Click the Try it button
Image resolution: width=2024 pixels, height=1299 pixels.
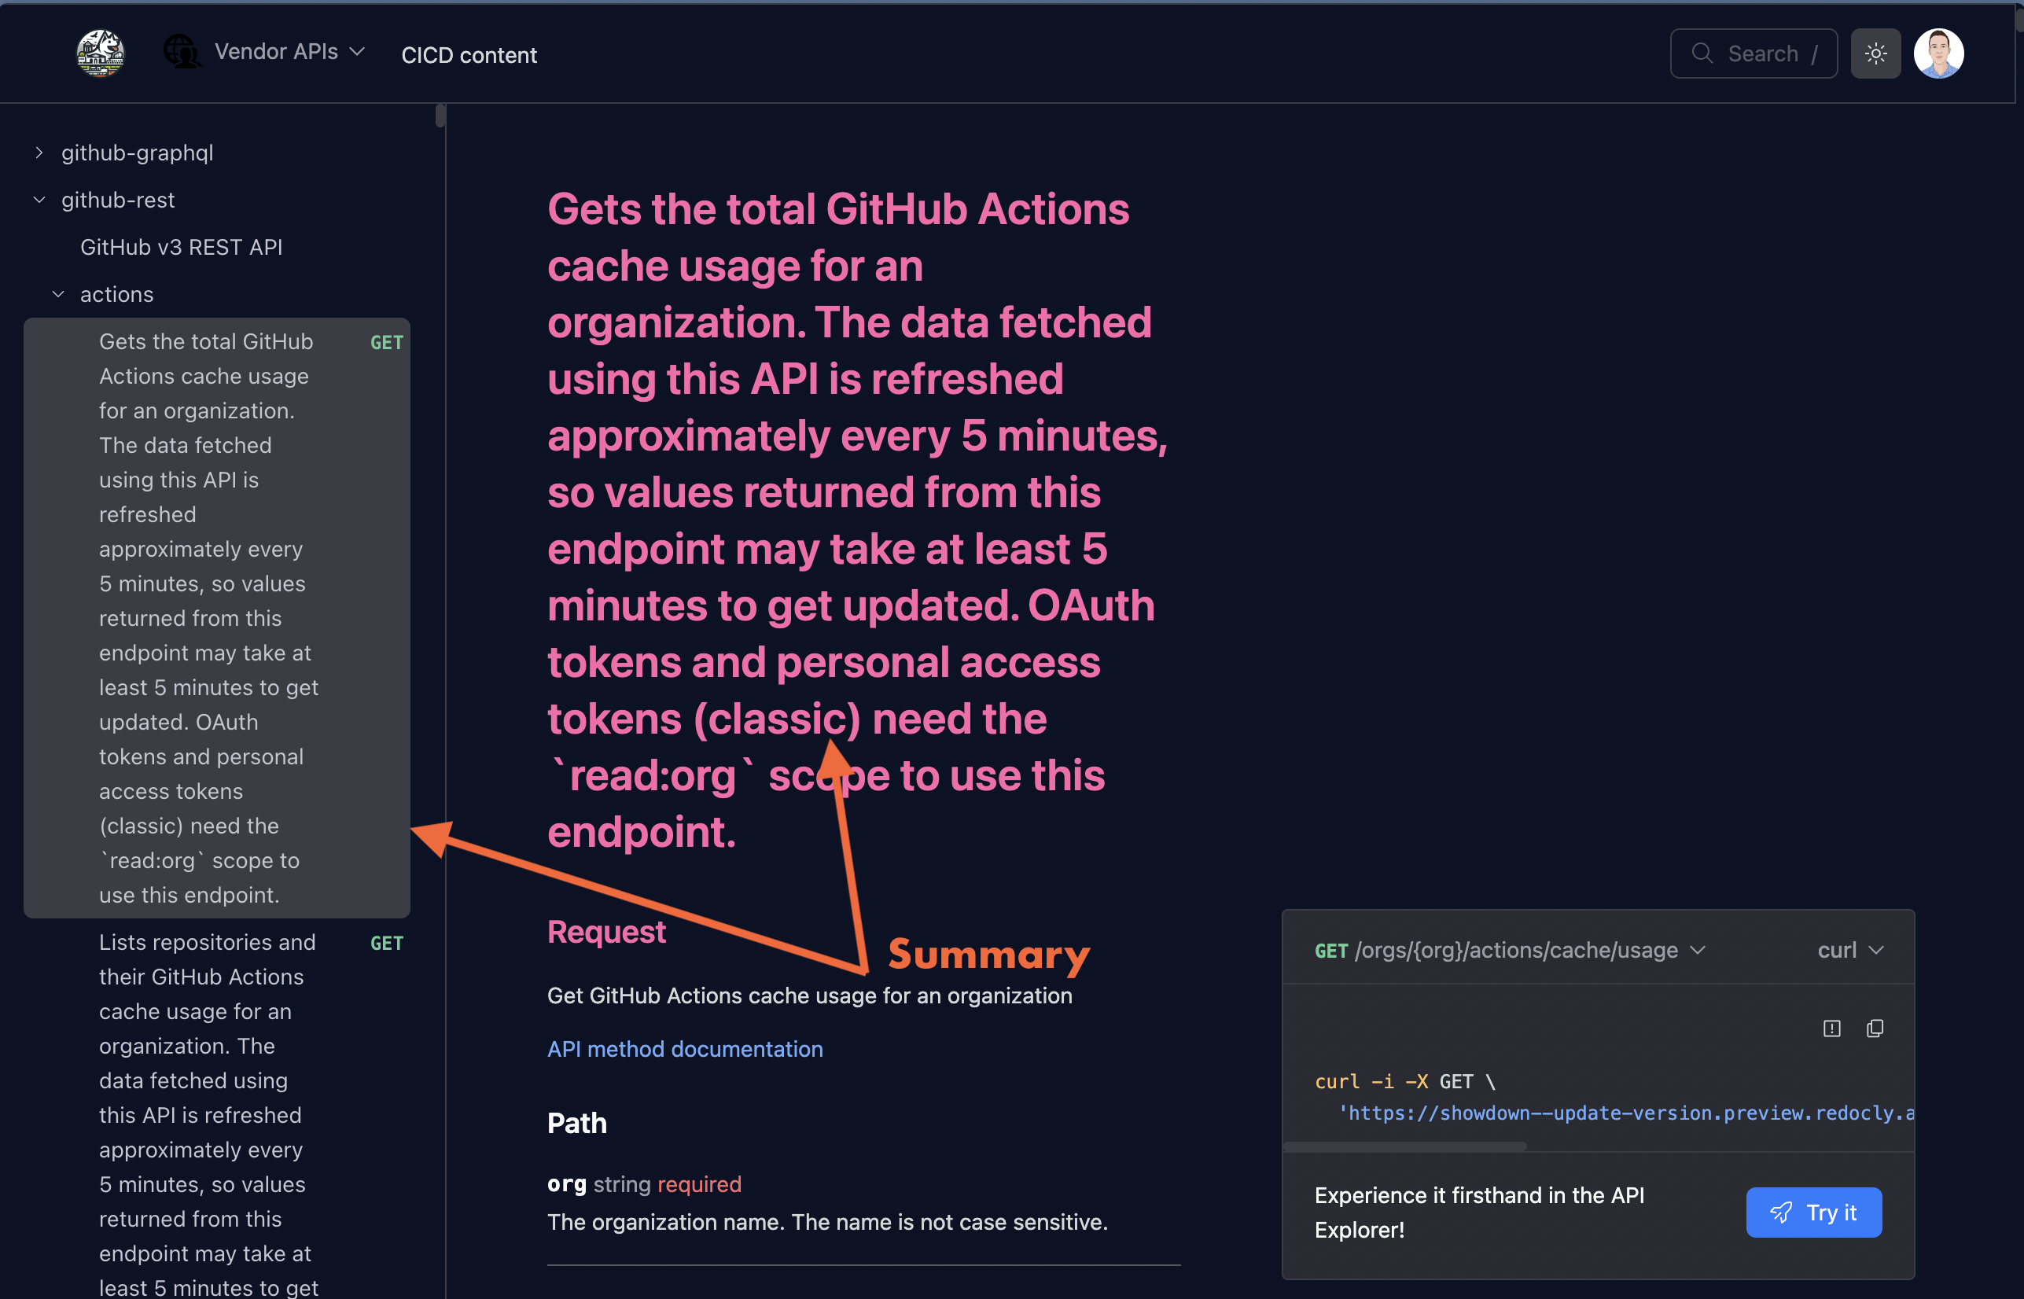click(x=1813, y=1213)
